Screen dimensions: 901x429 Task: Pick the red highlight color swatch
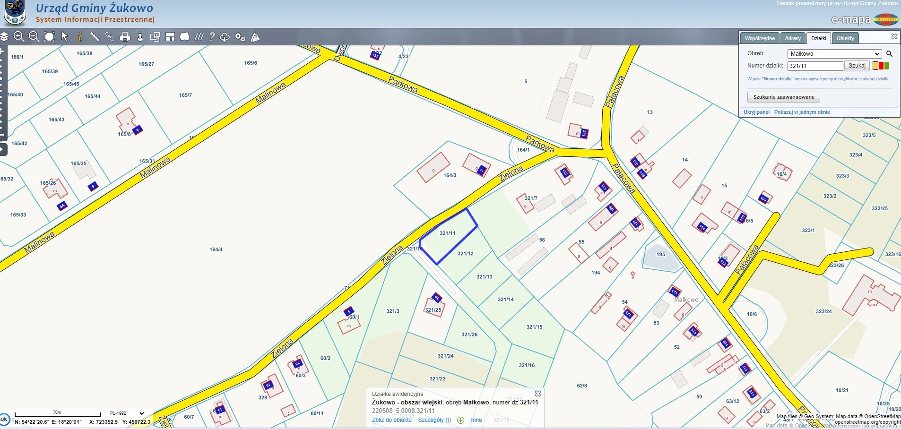tap(881, 66)
